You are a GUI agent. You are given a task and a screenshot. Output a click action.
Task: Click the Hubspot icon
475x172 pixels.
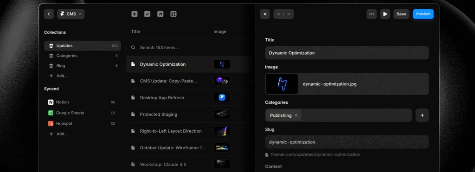(x=51, y=123)
